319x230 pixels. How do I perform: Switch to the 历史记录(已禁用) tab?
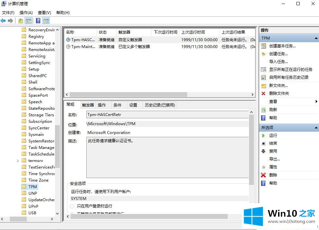tap(160, 105)
